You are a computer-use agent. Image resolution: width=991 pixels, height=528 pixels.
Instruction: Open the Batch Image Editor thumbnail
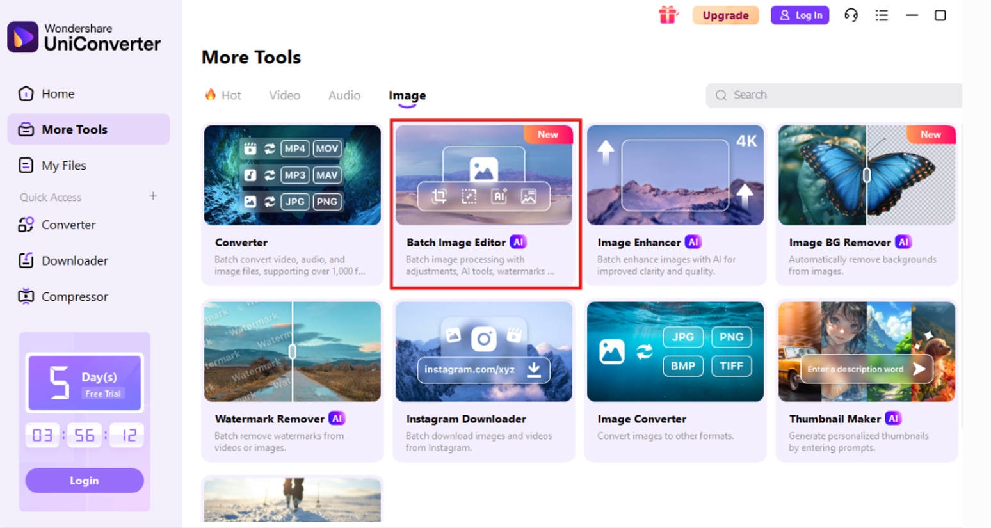tap(484, 175)
